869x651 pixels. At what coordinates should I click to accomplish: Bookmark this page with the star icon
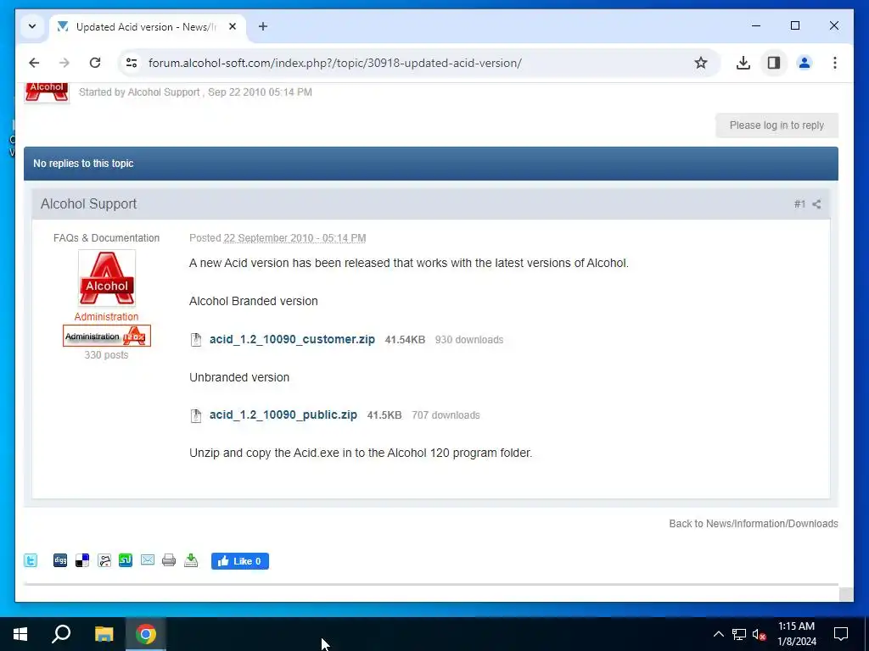coord(700,63)
